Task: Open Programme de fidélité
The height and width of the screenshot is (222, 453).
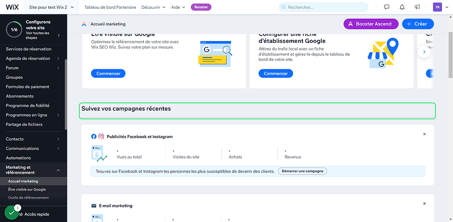Action: pyautogui.click(x=27, y=106)
